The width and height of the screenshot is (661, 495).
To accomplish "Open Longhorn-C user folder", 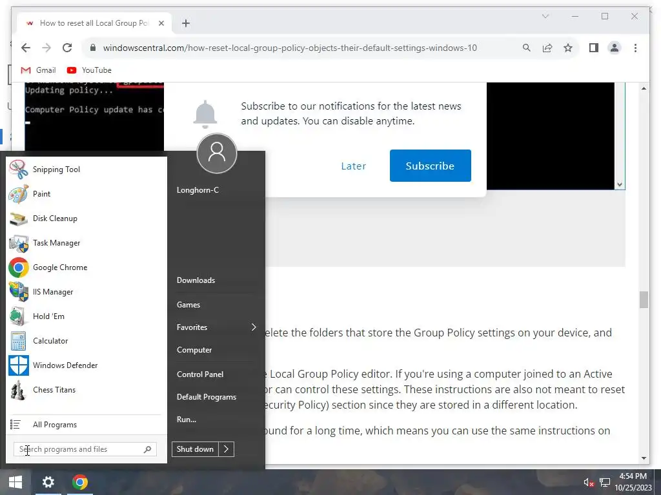I will tap(198, 190).
